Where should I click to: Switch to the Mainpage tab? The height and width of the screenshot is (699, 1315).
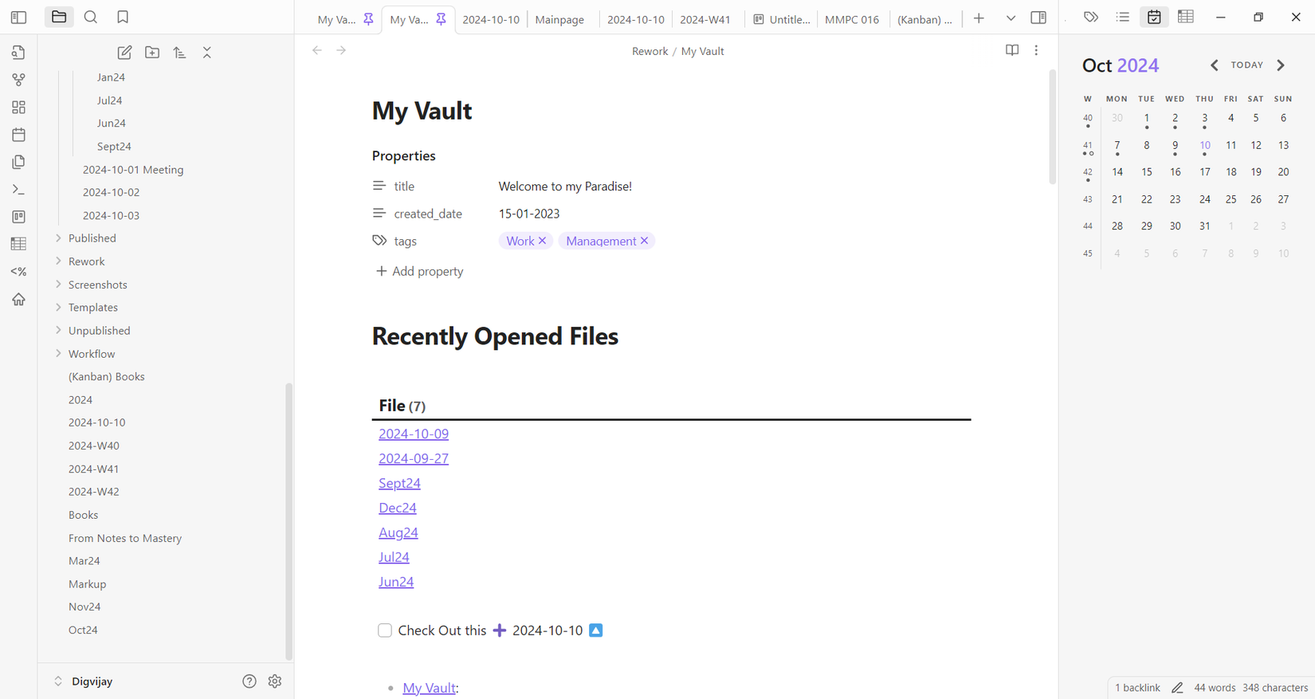point(559,20)
